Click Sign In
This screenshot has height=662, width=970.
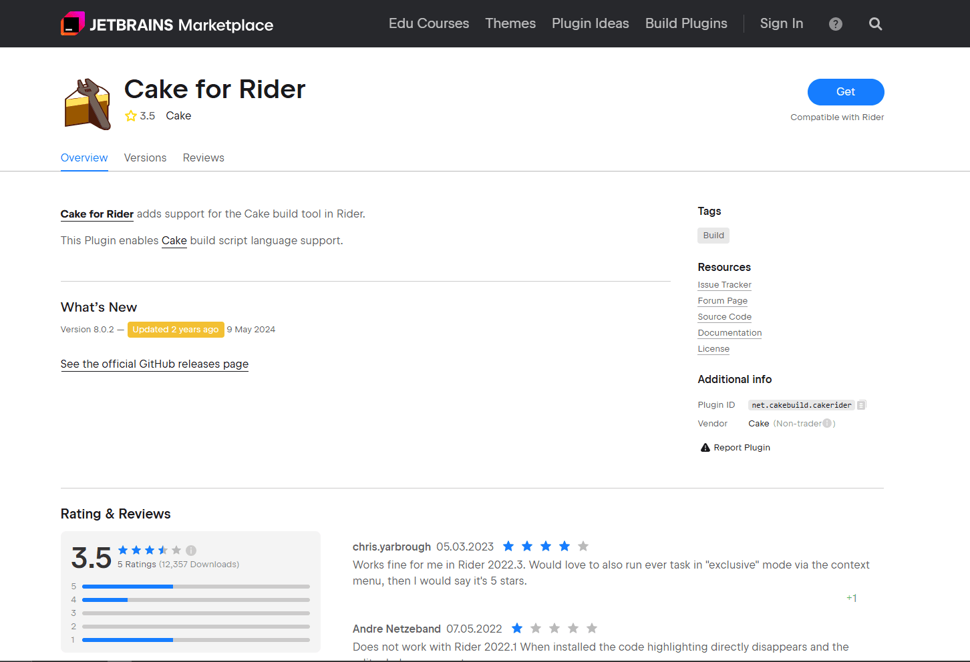coord(782,23)
